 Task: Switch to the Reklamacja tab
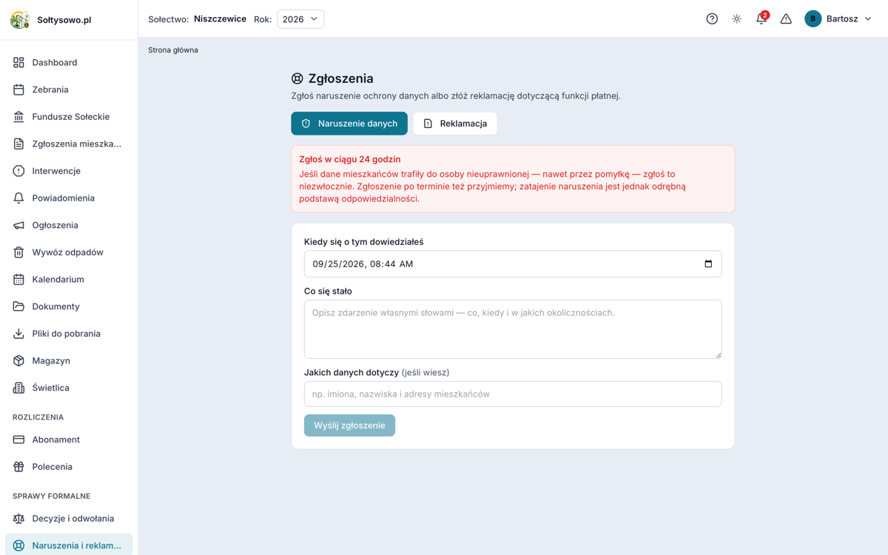click(455, 124)
